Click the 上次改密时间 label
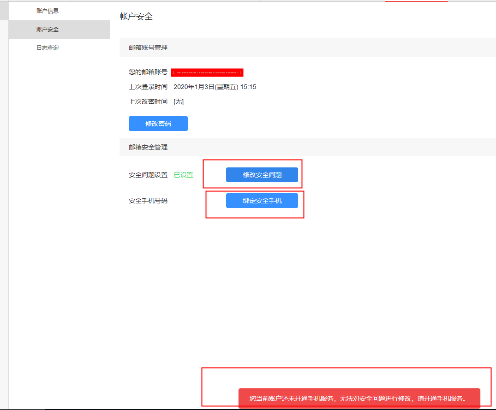 coord(148,101)
